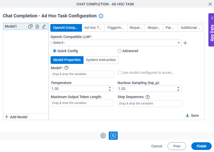This screenshot has height=152, width=214.
Task: Open the Additional ... tab
Action: pos(190,28)
